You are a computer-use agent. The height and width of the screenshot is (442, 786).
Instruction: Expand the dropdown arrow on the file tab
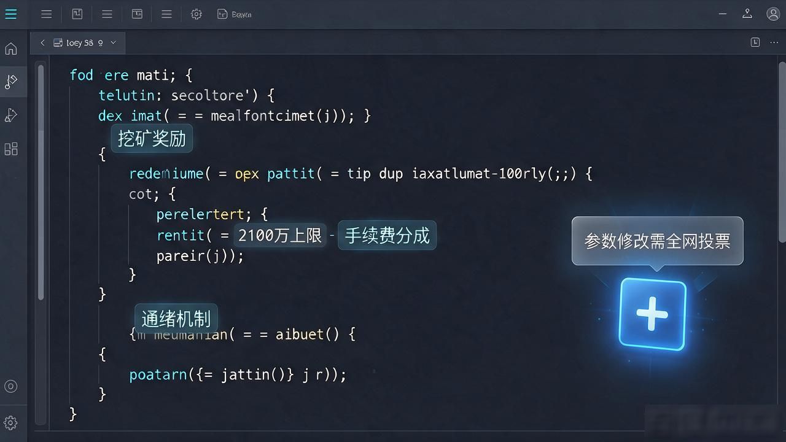pos(113,43)
